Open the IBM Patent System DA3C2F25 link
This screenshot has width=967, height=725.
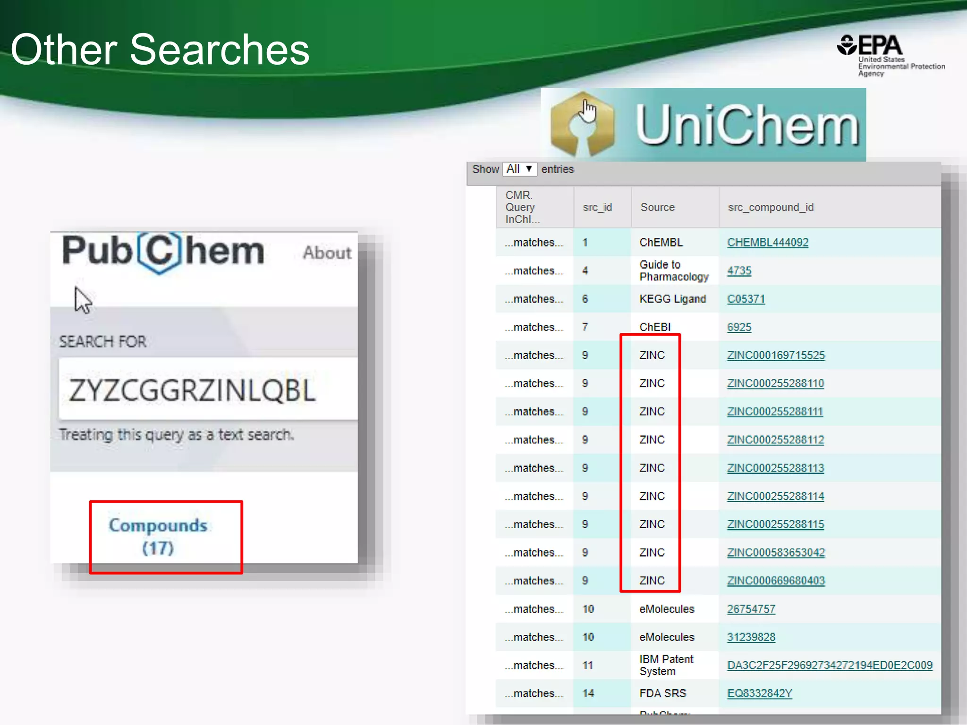pyautogui.click(x=829, y=666)
